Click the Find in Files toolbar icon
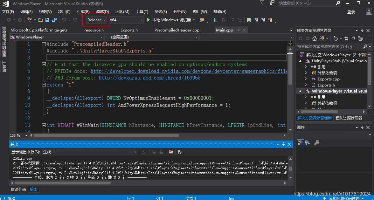 coord(202,20)
